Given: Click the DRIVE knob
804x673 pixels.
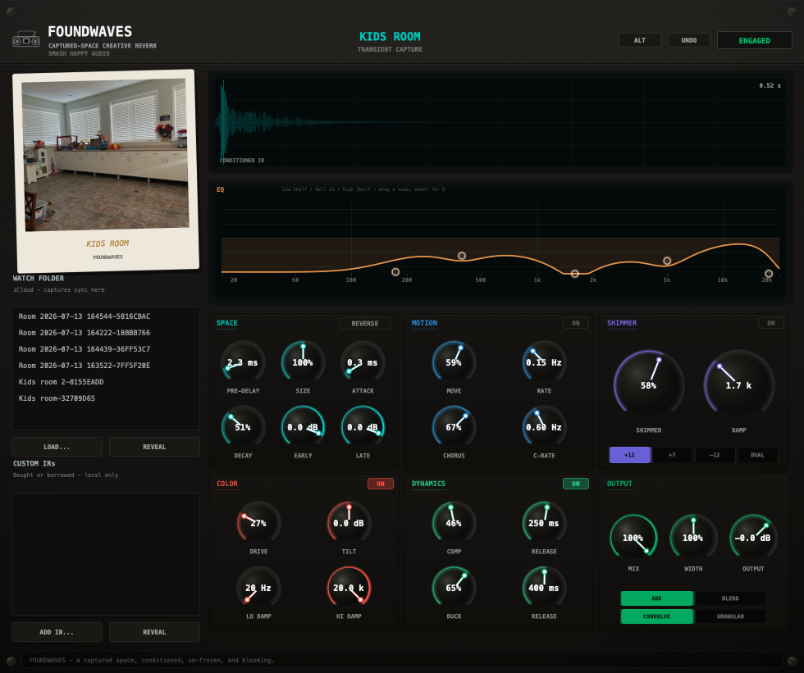Looking at the screenshot, I should click(x=258, y=523).
